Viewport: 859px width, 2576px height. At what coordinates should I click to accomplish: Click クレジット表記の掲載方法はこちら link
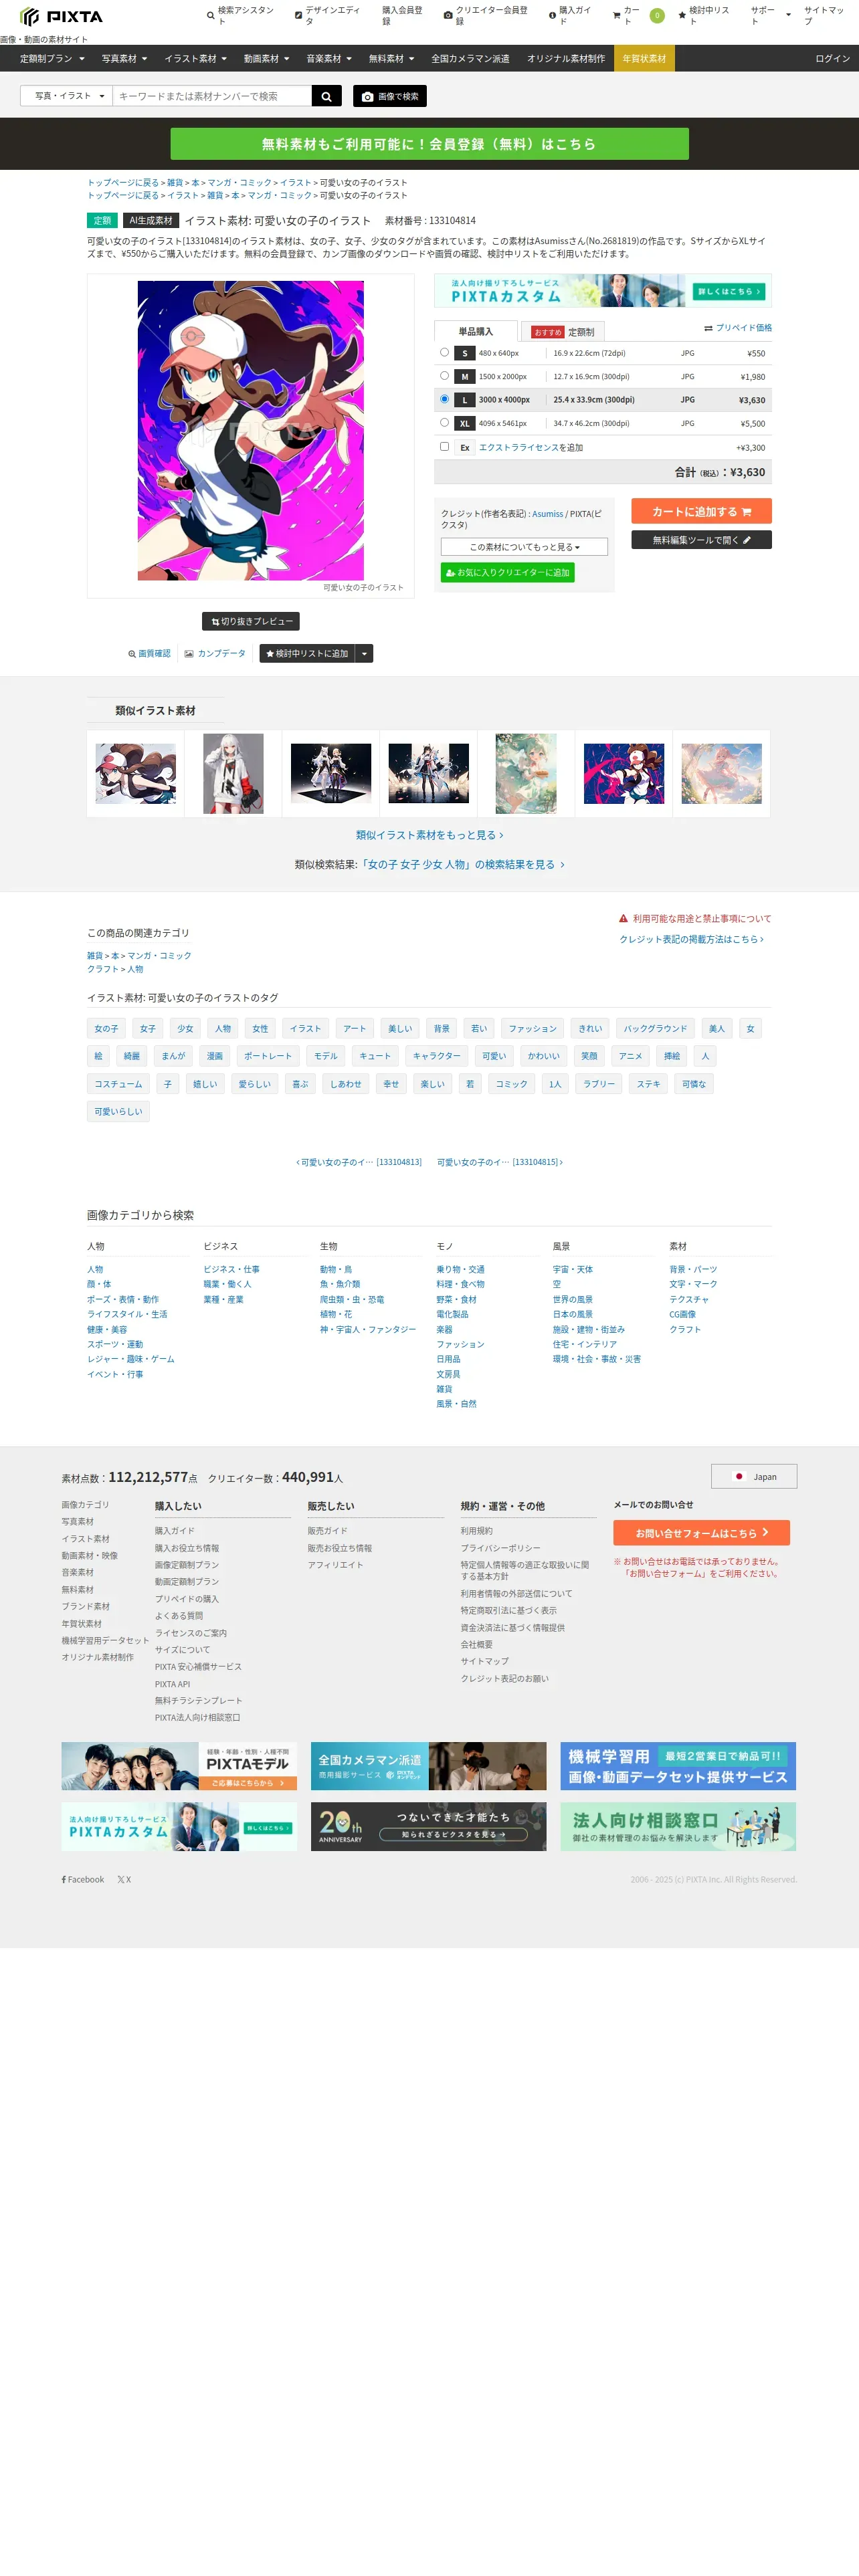pyautogui.click(x=691, y=939)
